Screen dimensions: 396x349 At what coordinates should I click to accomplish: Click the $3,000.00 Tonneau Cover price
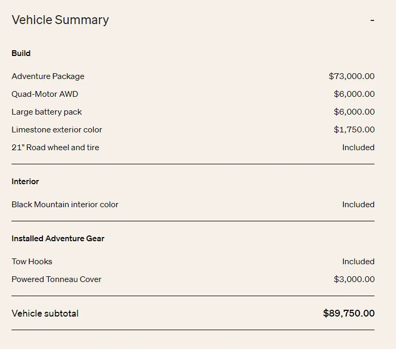click(x=354, y=279)
